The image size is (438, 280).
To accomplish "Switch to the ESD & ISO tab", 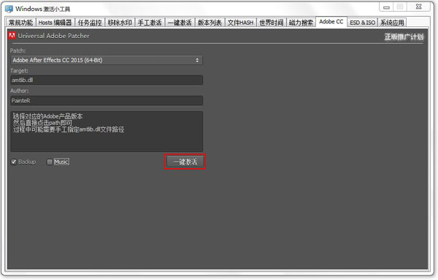I will (x=362, y=23).
